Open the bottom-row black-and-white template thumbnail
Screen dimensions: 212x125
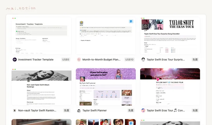(x=170, y=122)
